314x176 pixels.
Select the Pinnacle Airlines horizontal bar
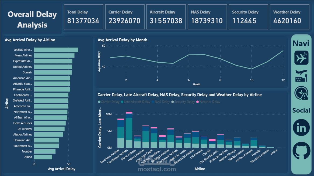point(52,89)
